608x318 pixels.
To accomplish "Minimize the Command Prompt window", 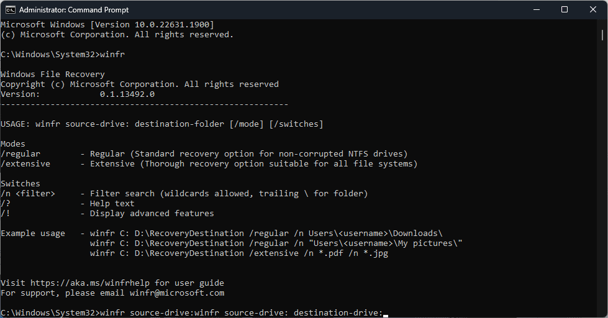I will click(x=537, y=10).
